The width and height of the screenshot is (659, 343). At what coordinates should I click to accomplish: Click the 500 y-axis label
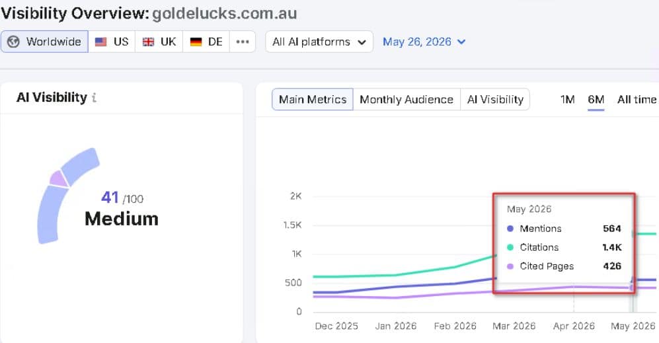tap(293, 283)
